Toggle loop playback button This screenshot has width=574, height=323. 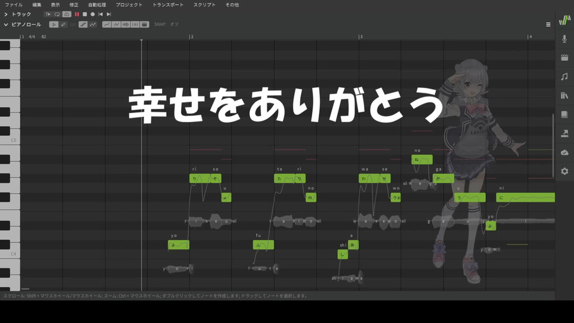pos(57,14)
